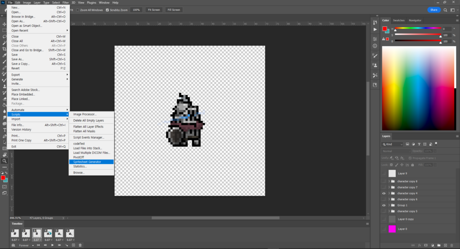Click Save As... in File menu
Viewport: 460px width, 249px height.
pyautogui.click(x=39, y=59)
